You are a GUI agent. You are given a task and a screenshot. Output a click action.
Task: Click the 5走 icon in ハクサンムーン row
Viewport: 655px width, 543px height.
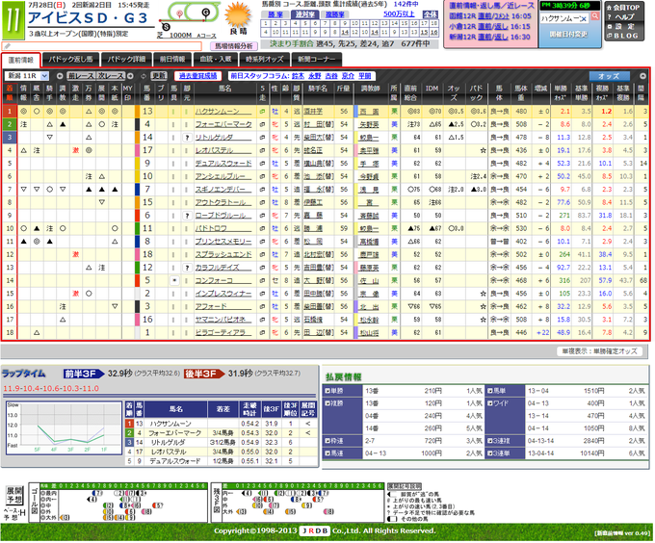[x=262, y=112]
